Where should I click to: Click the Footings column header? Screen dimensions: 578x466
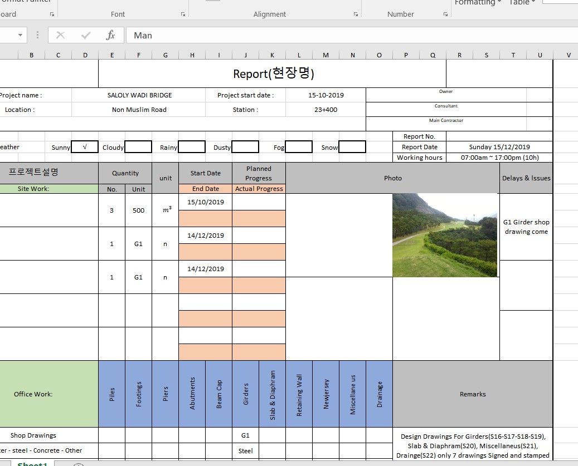(139, 394)
